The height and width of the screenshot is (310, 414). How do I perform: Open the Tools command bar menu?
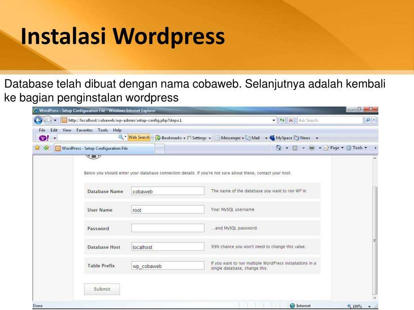[357, 148]
